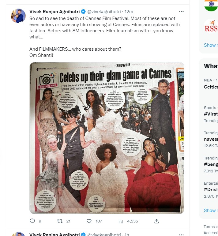Share the Cannes tweet
This screenshot has height=236, width=218.
point(156,221)
